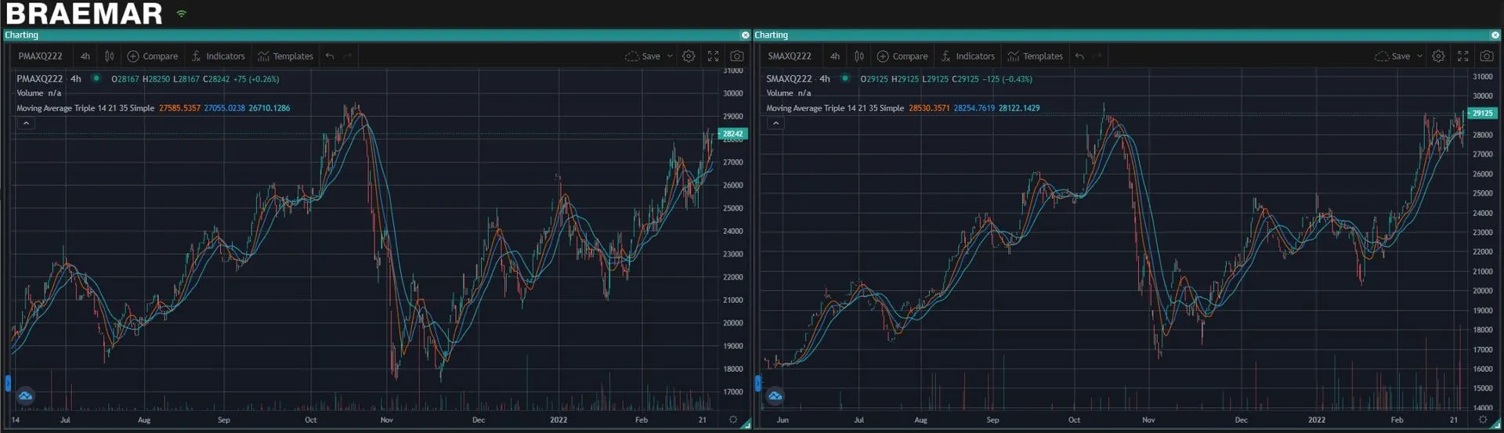Open chart settings gear in right chart
Viewport: 1504px width, 433px height.
tap(1438, 56)
